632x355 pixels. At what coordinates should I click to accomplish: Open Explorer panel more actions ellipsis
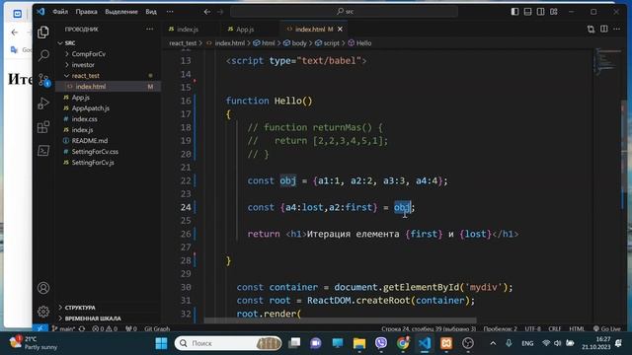coord(149,29)
